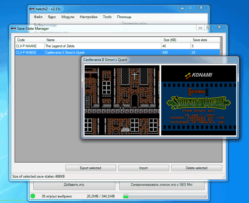
Task: Minimize the Save-State Manager window
Action: click(x=200, y=27)
